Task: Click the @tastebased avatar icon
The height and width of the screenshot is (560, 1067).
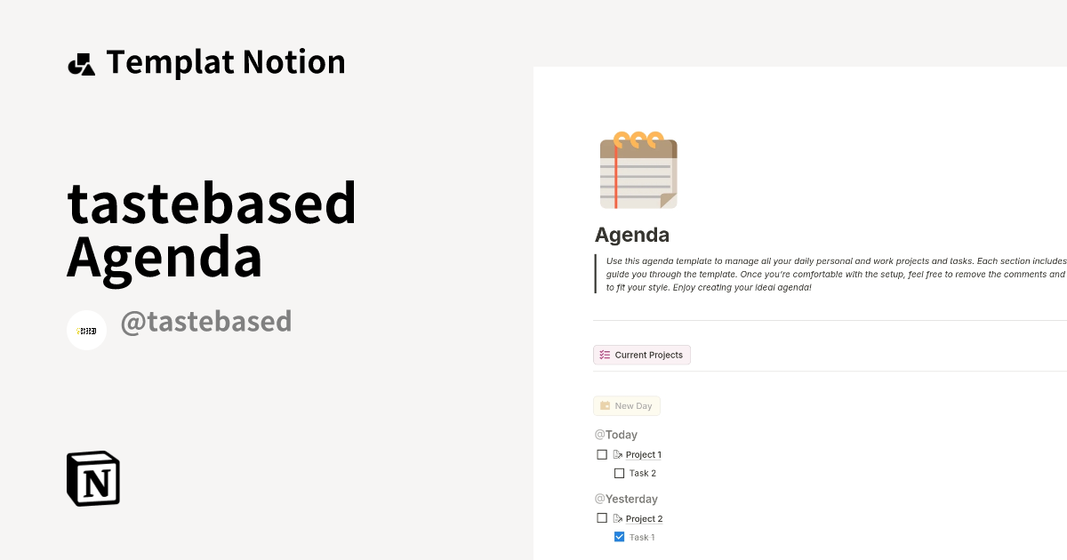Action: point(86,330)
